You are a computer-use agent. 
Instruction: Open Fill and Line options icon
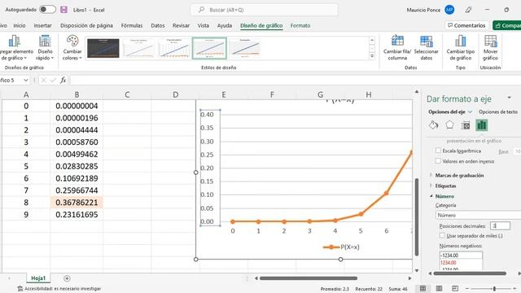[433, 125]
